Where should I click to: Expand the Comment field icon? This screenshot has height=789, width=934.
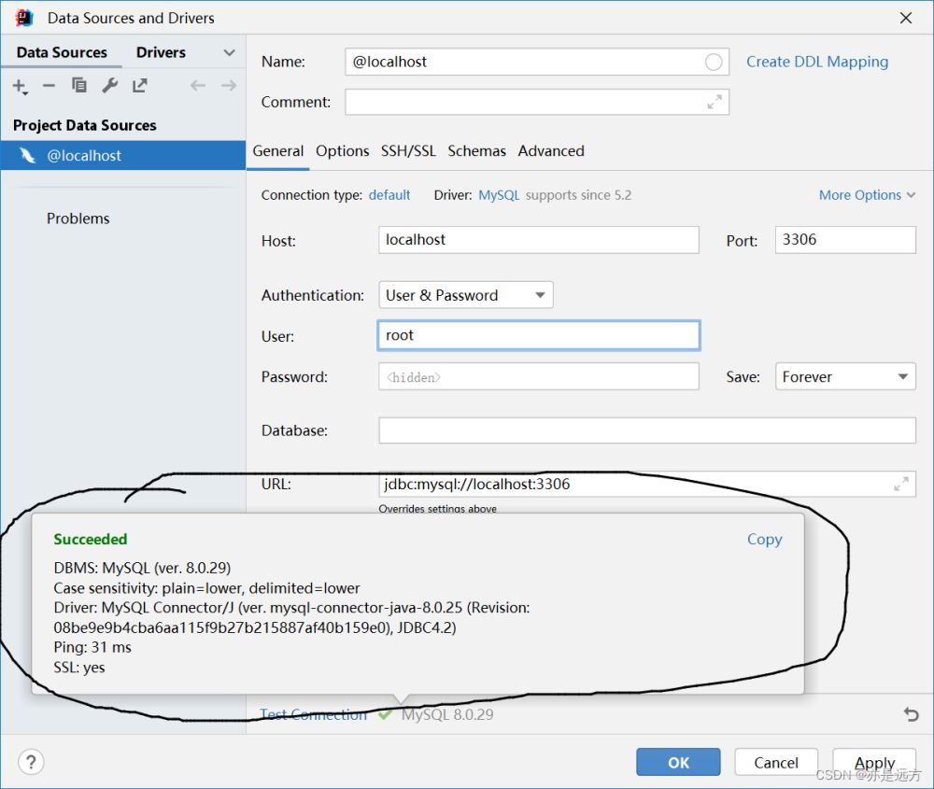(x=715, y=102)
